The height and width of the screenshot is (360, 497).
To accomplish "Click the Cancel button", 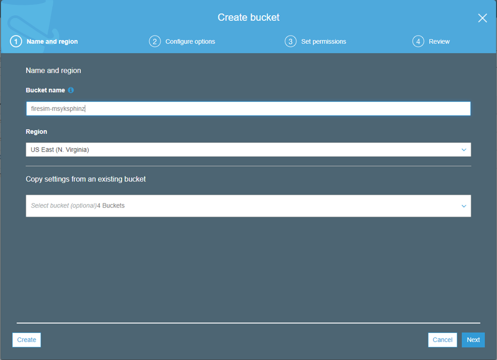I will (442, 340).
